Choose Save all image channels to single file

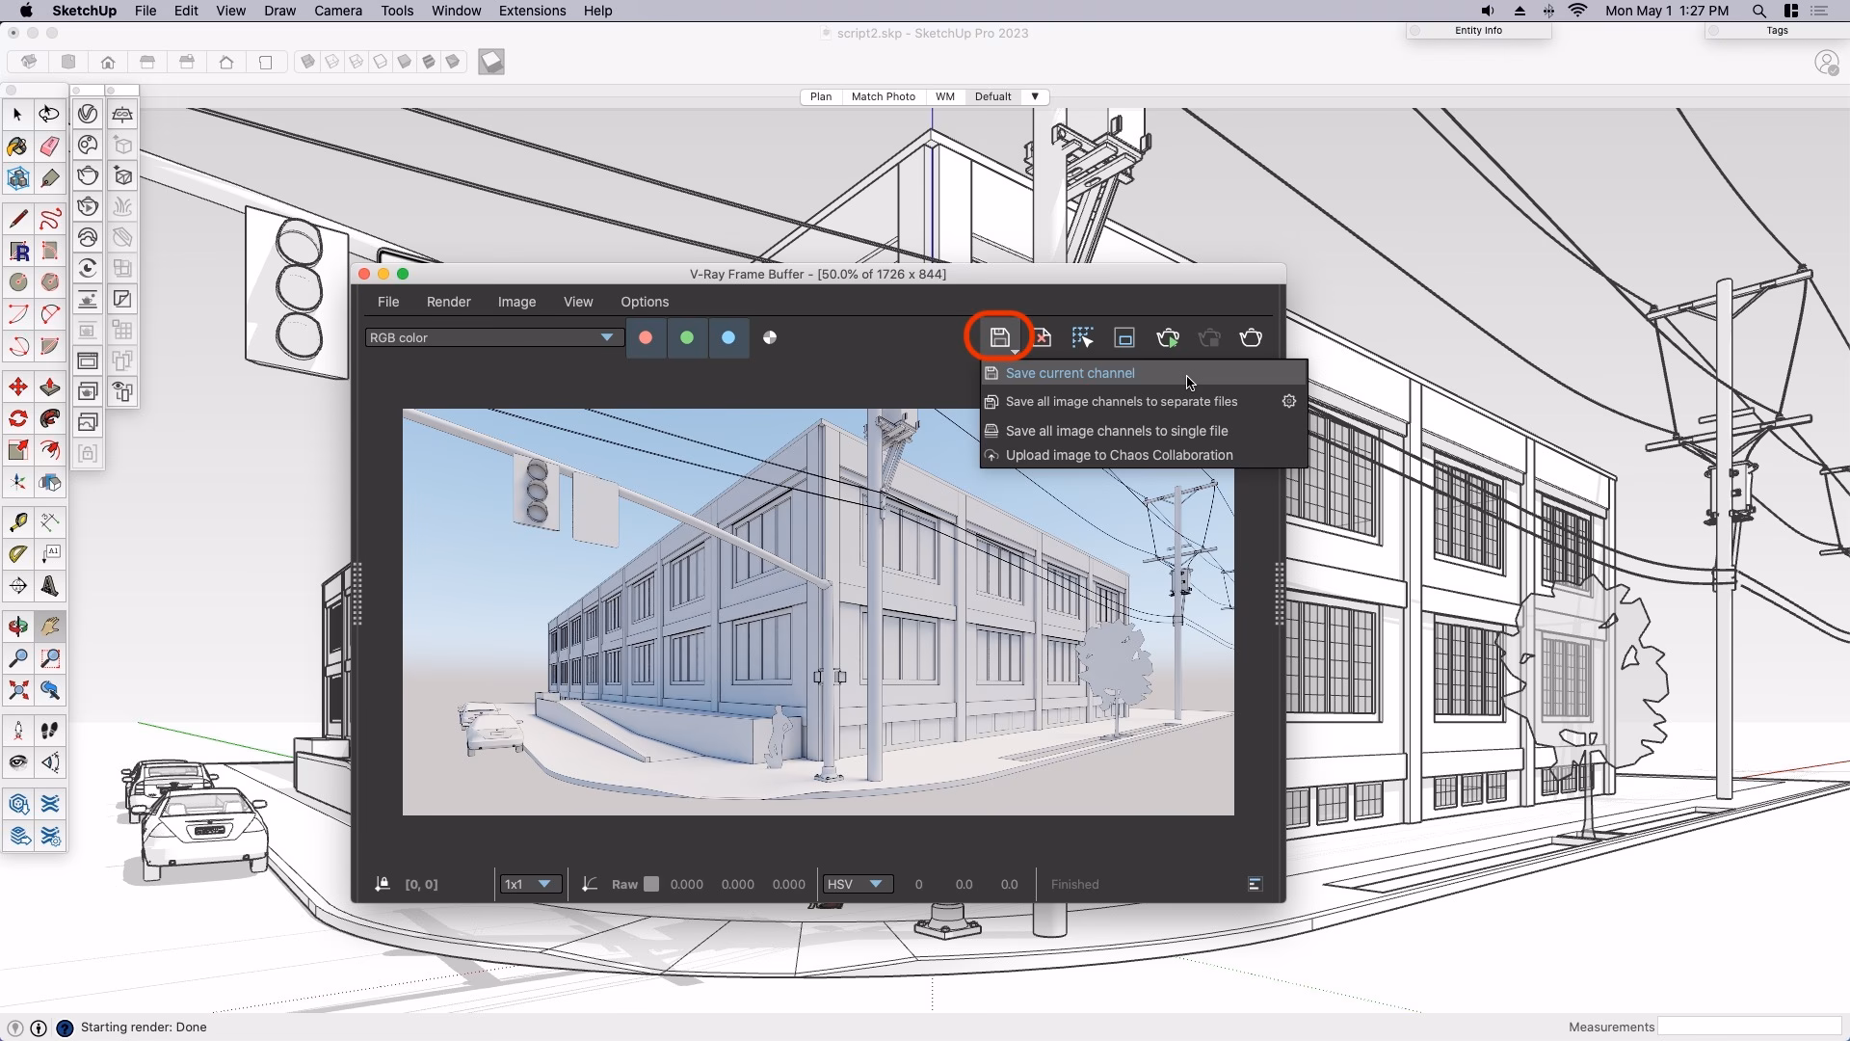[x=1118, y=431]
